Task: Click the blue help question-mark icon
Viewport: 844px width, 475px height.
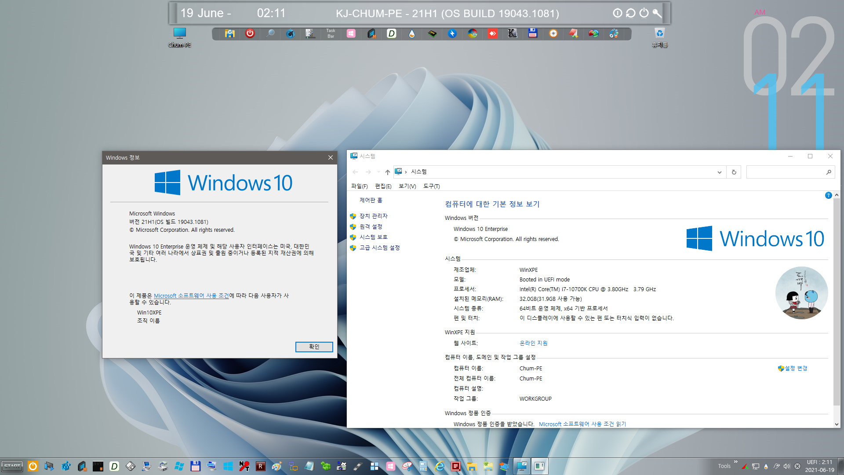Action: coord(828,195)
